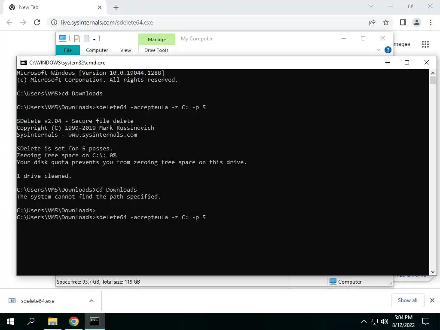Open the Windows Start menu
Viewport: 440px width, 330px height.
10,321
